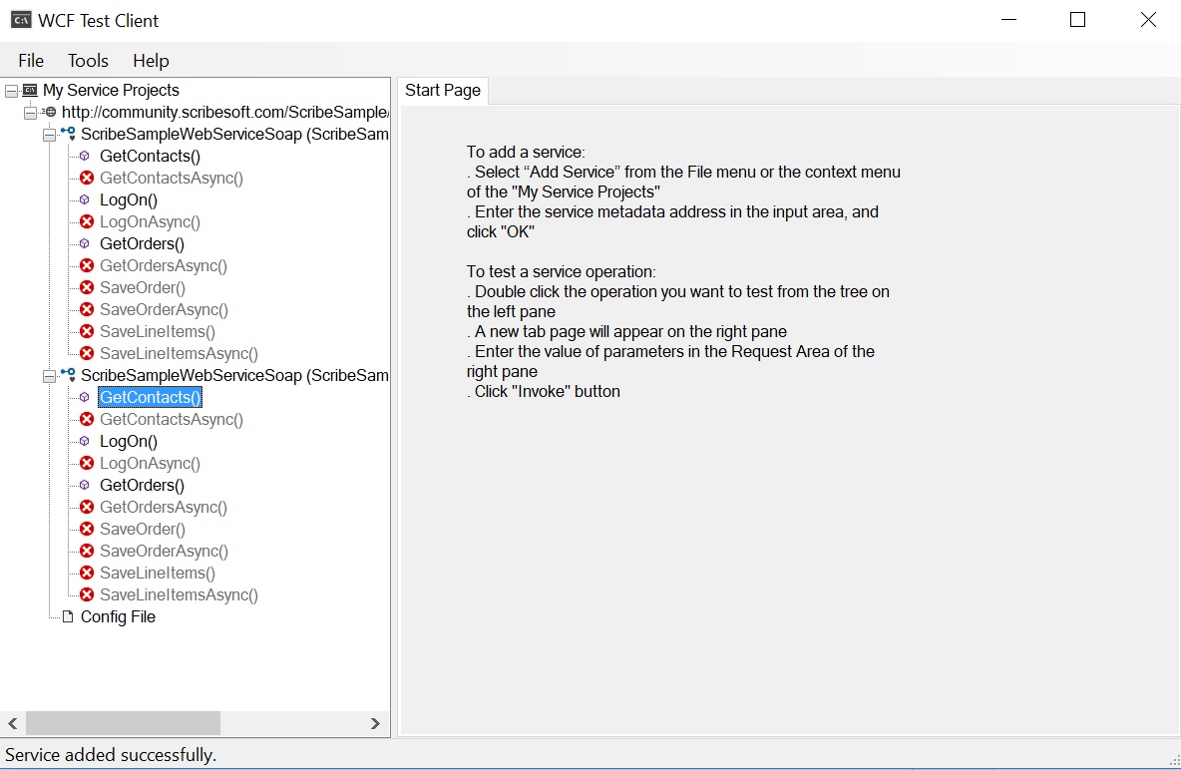The width and height of the screenshot is (1181, 770).
Task: Switch to the Start Page tab
Action: pos(442,90)
